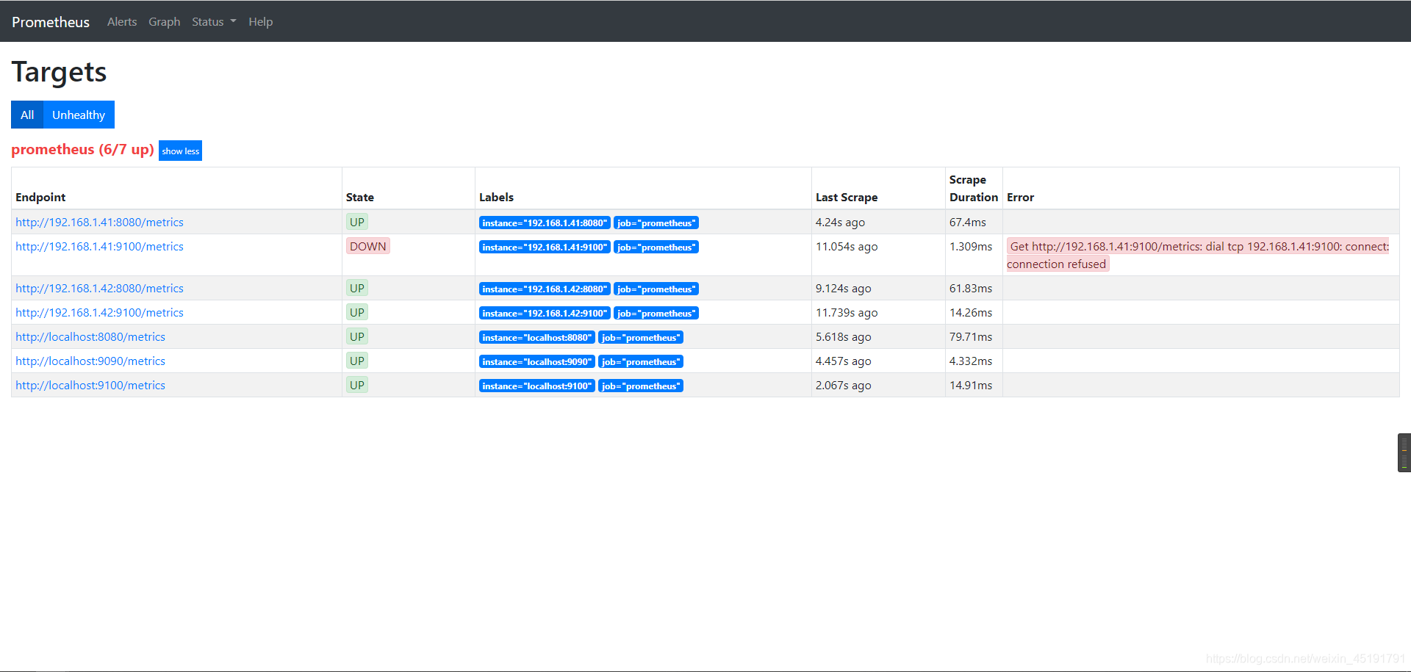Open endpoint http://192.168.1.41:9100/metrics
The width and height of the screenshot is (1411, 672).
(x=99, y=246)
